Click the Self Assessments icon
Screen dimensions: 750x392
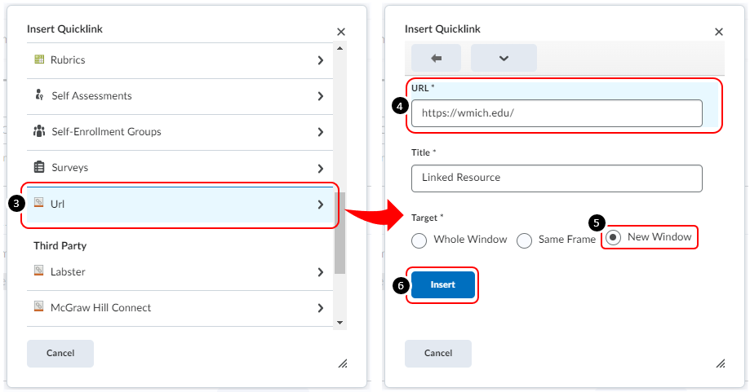click(38, 95)
